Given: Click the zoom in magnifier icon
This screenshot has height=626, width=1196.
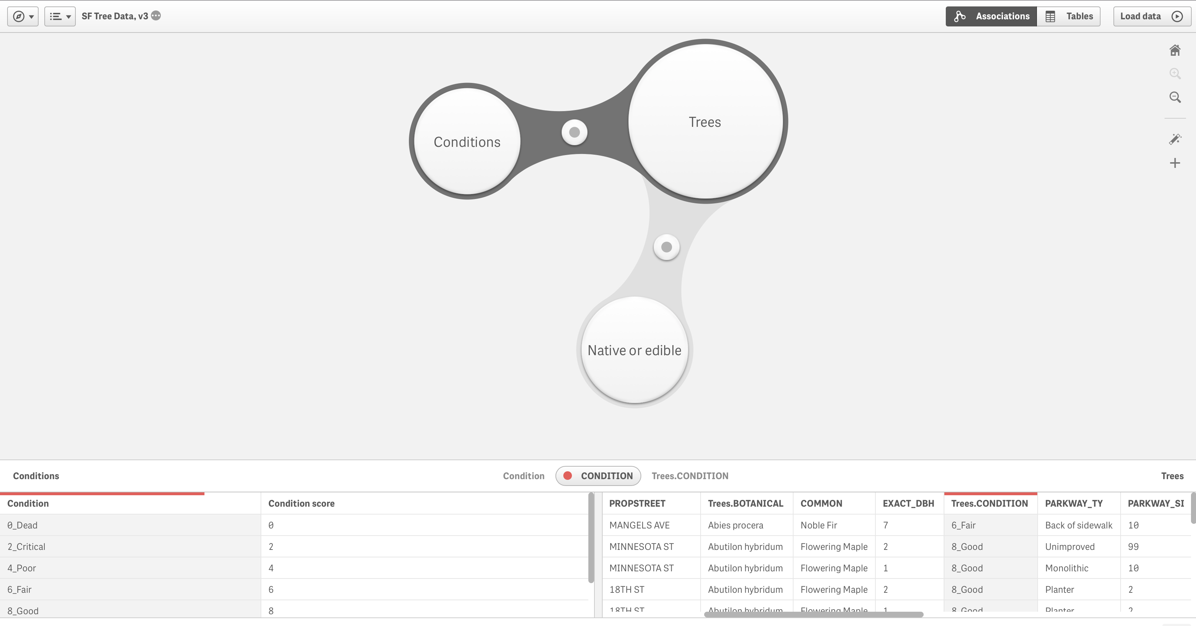Looking at the screenshot, I should pos(1175,73).
